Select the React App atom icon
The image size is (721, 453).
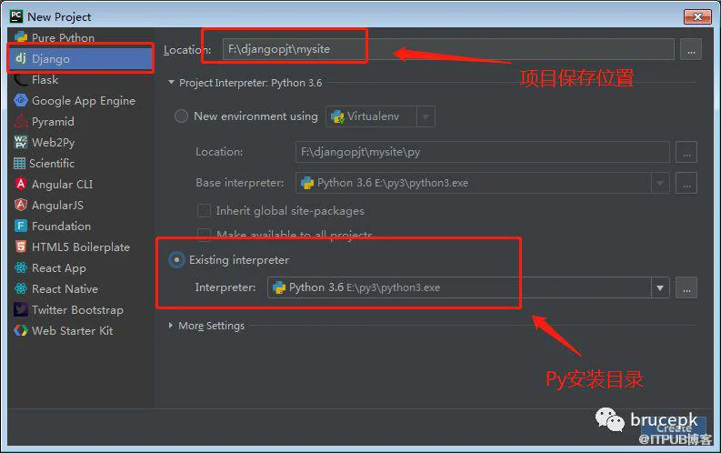pos(21,267)
